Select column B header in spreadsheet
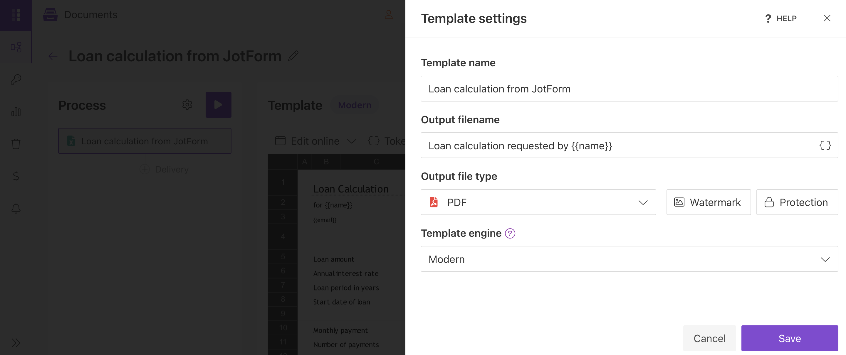 (326, 162)
